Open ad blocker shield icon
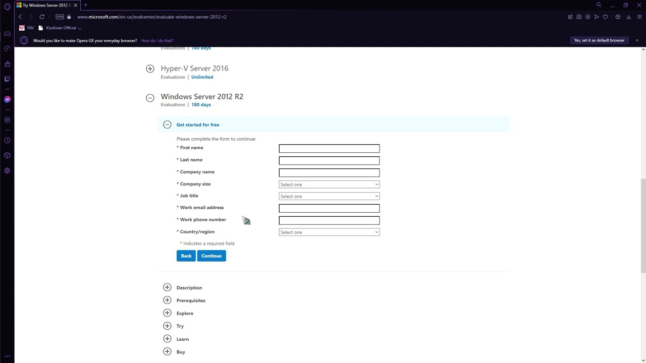 pos(587,17)
